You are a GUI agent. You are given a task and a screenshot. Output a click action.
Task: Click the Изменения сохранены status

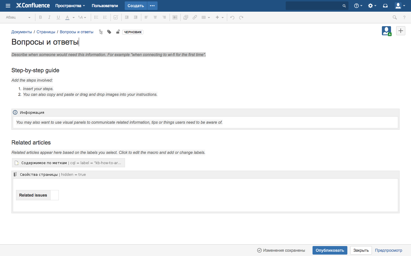click(281, 250)
